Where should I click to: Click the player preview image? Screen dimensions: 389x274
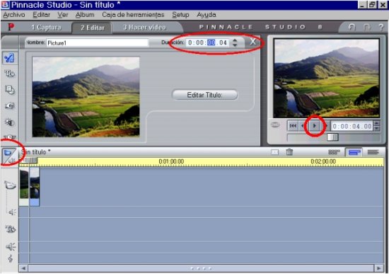pos(326,79)
